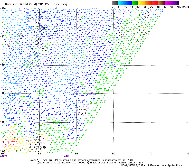
Task: Click the longitude label '69'
Action: coord(113,154)
